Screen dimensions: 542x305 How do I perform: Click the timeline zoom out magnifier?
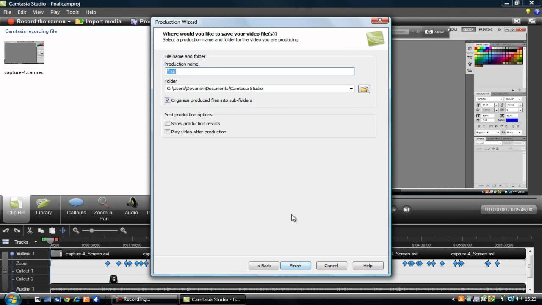[x=76, y=230]
